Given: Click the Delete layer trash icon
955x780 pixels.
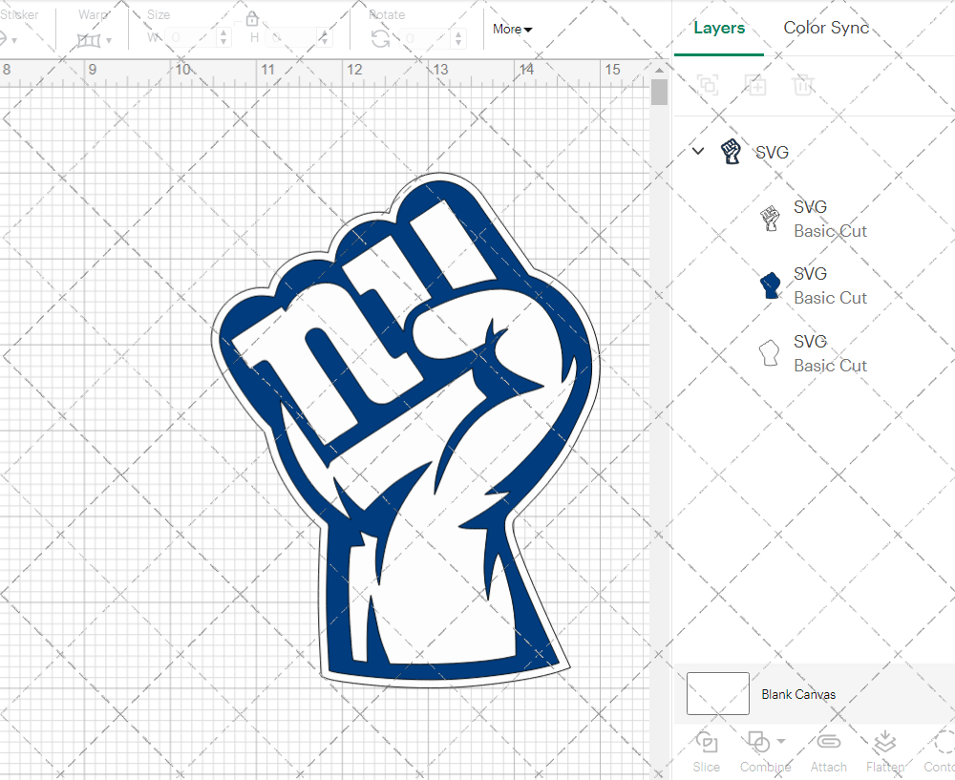Looking at the screenshot, I should click(x=803, y=85).
